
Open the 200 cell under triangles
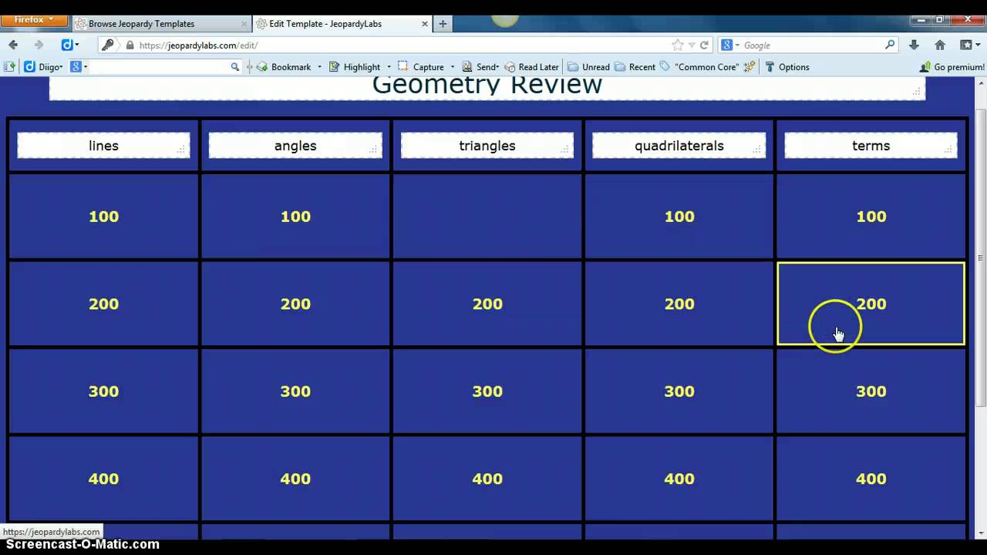tap(487, 304)
